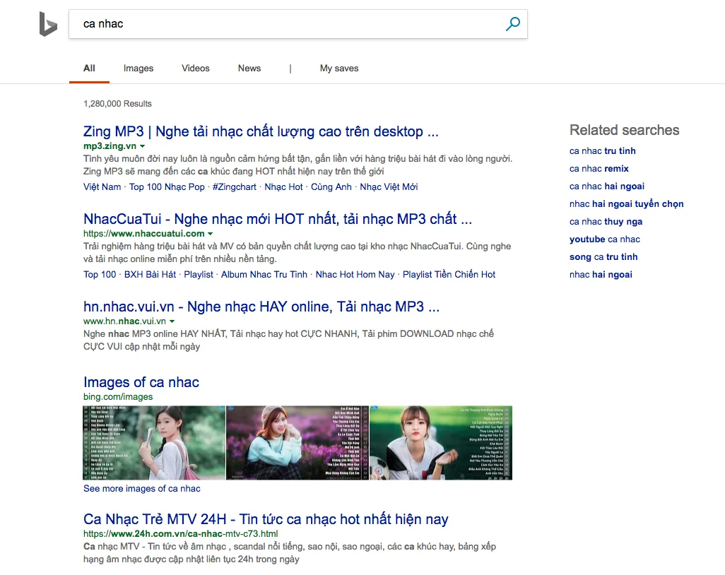Screen dimensions: 725x575
Task: Switch to the Videos tab
Action: (x=196, y=69)
